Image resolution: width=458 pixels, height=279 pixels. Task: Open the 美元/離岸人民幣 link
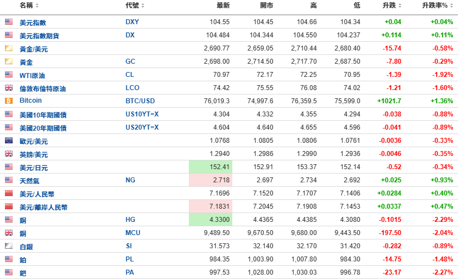43,207
